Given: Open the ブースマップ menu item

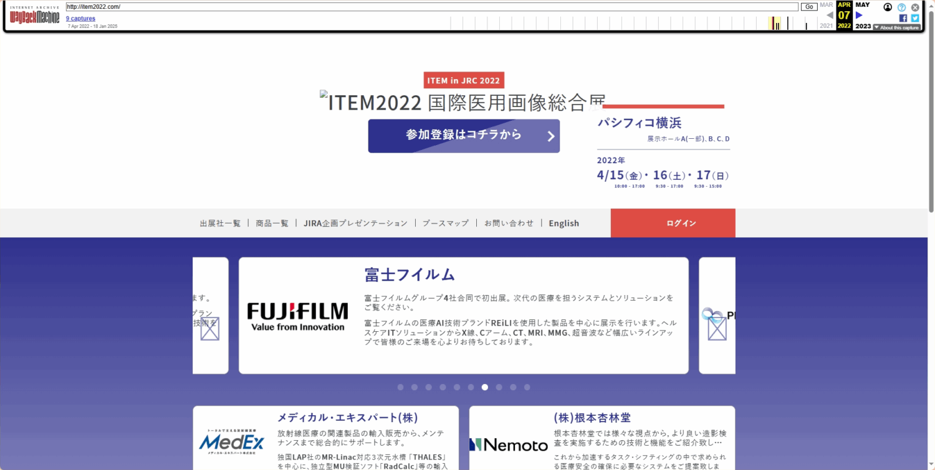Looking at the screenshot, I should [446, 223].
